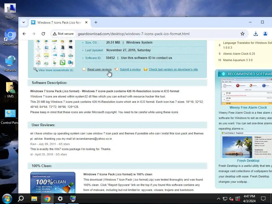Click the 20.51 MB size value
The width and height of the screenshot is (272, 204).
[x=113, y=42]
